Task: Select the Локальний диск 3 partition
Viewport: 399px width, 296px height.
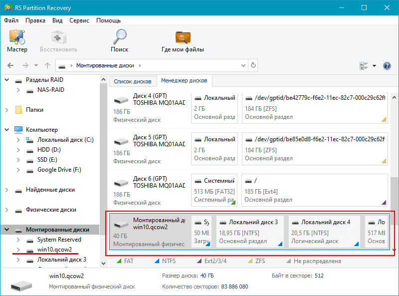Action: pos(250,232)
